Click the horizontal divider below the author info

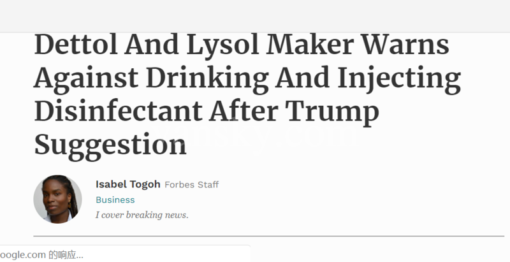[x=268, y=237]
